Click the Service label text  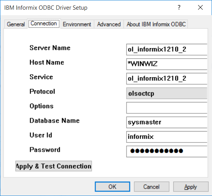coord(41,77)
